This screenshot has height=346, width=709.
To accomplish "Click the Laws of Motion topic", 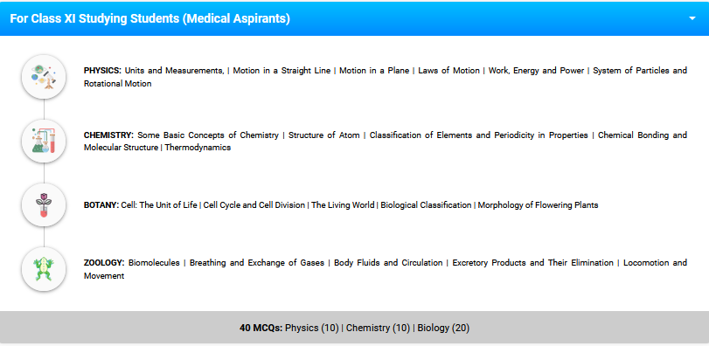I will point(449,71).
